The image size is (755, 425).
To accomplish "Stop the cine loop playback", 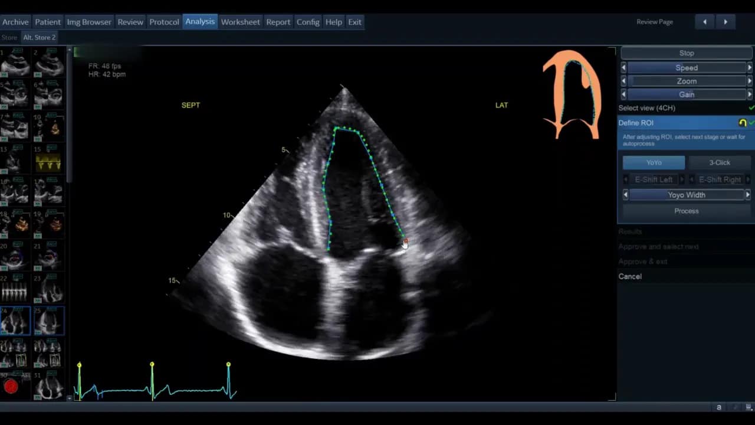I will [686, 53].
